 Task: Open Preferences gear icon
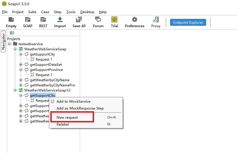[135, 20]
